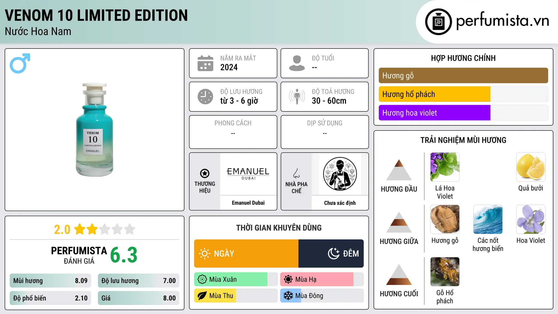Click the yellow Hương hổ phách accord bar

pos(434,94)
